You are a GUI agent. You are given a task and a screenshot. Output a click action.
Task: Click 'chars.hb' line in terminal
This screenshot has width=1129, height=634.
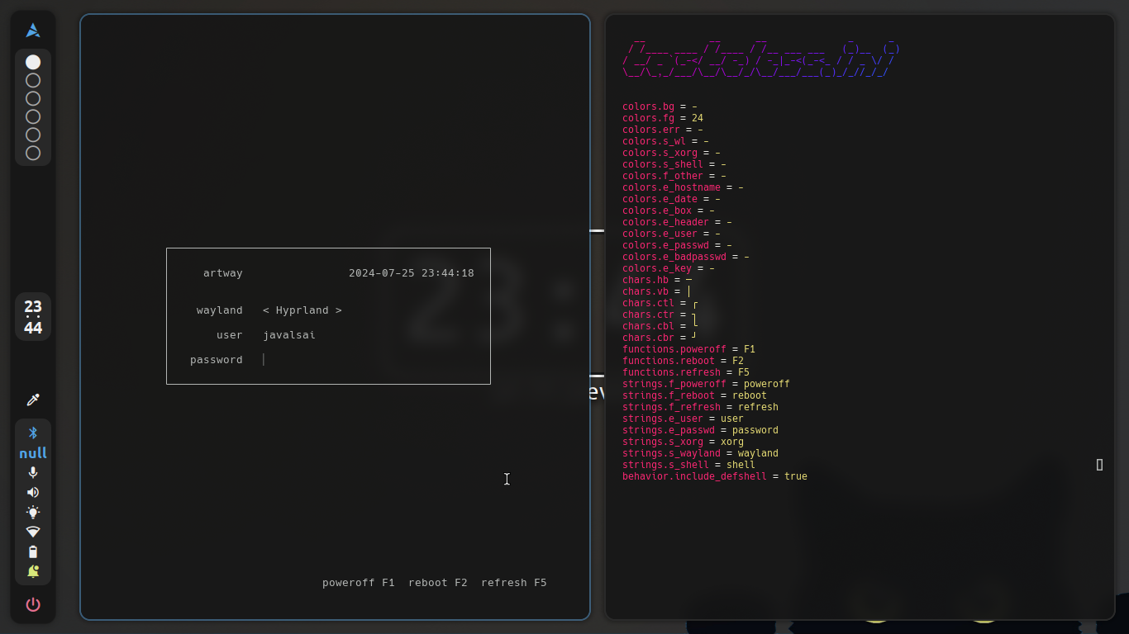coord(657,280)
